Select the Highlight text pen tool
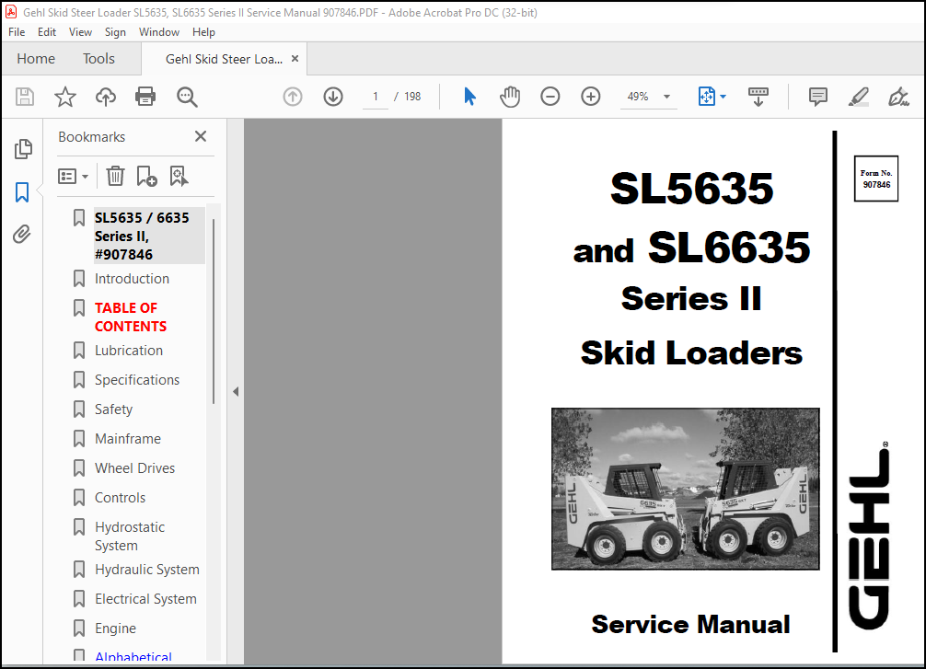The width and height of the screenshot is (926, 669). pos(858,97)
